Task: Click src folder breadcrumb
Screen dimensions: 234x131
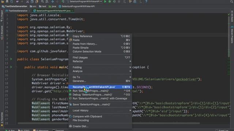Action: click(x=33, y=7)
